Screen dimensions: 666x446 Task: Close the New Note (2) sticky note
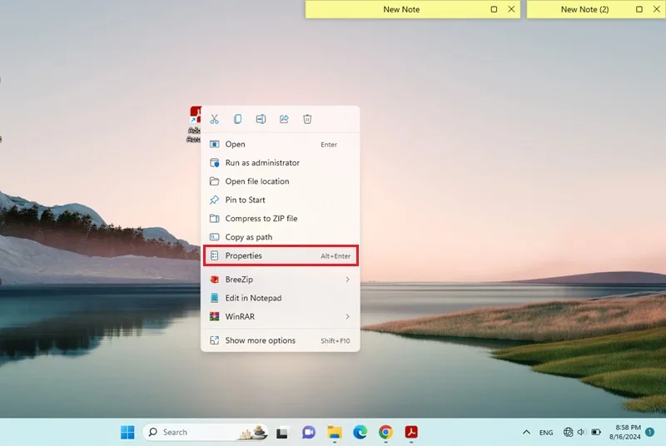pyautogui.click(x=657, y=9)
